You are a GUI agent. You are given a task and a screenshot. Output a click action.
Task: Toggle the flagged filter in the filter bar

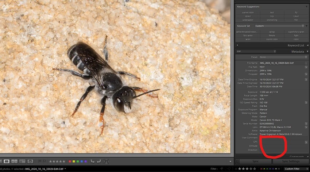(222, 169)
